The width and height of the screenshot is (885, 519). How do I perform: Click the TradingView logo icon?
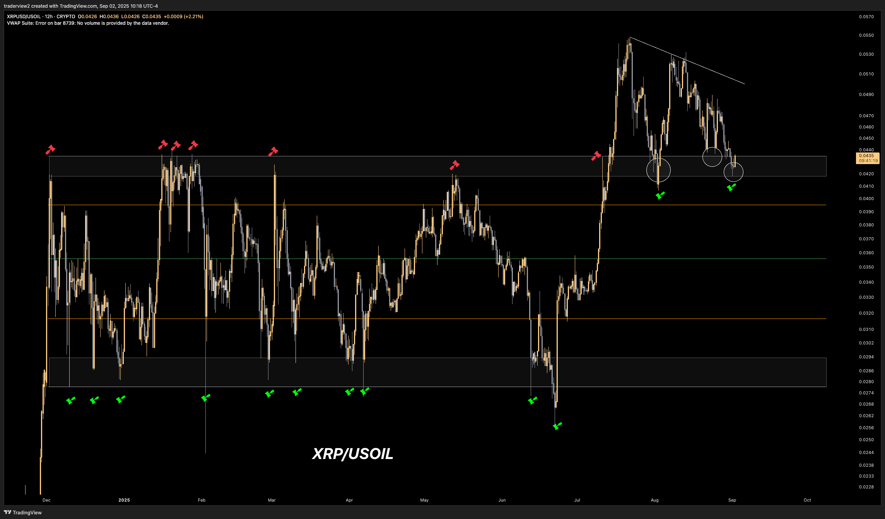pos(7,512)
